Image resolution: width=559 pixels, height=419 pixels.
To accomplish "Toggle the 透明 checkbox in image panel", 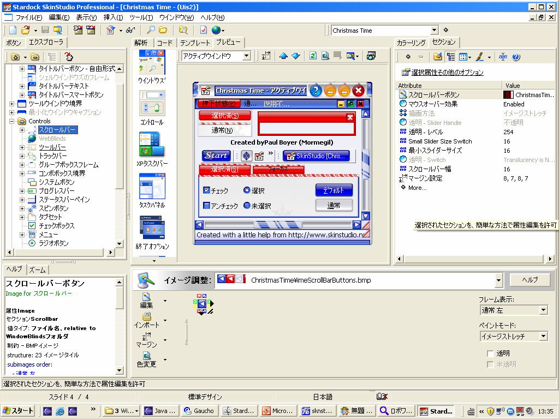I will point(491,354).
